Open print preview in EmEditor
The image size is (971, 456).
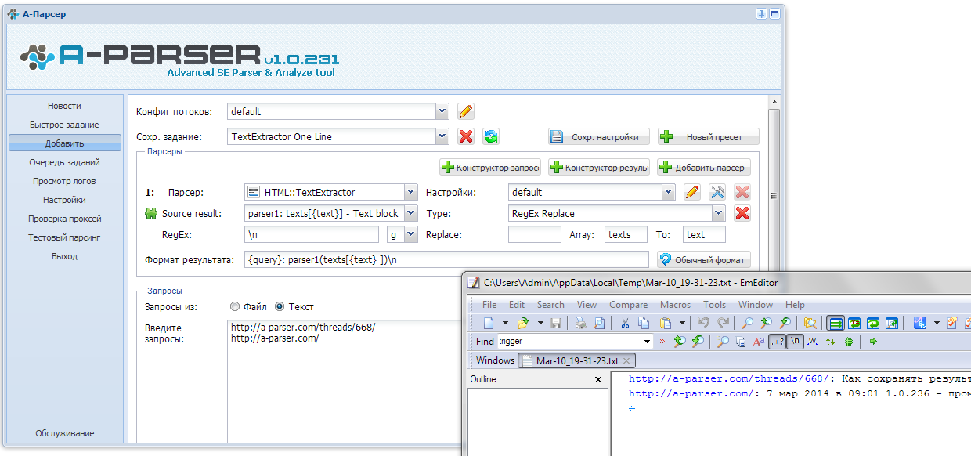(599, 323)
